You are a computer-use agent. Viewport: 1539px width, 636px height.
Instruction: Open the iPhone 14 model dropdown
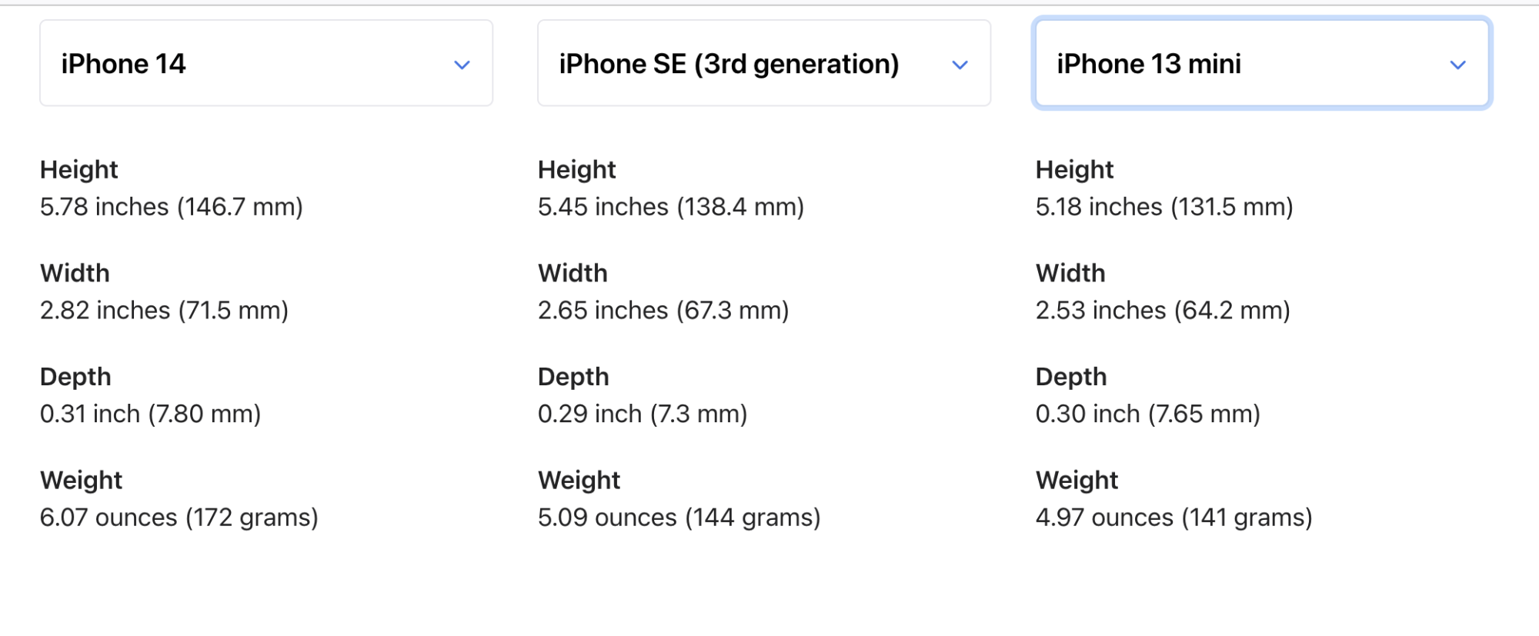265,64
